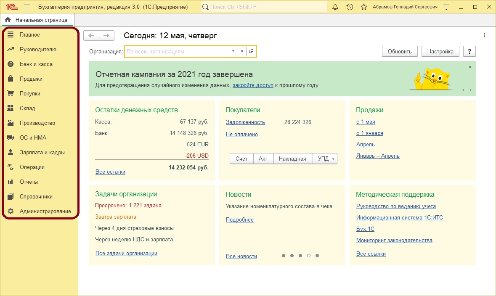Click the three-dot more options icon
The image size is (496, 296).
(x=485, y=35)
